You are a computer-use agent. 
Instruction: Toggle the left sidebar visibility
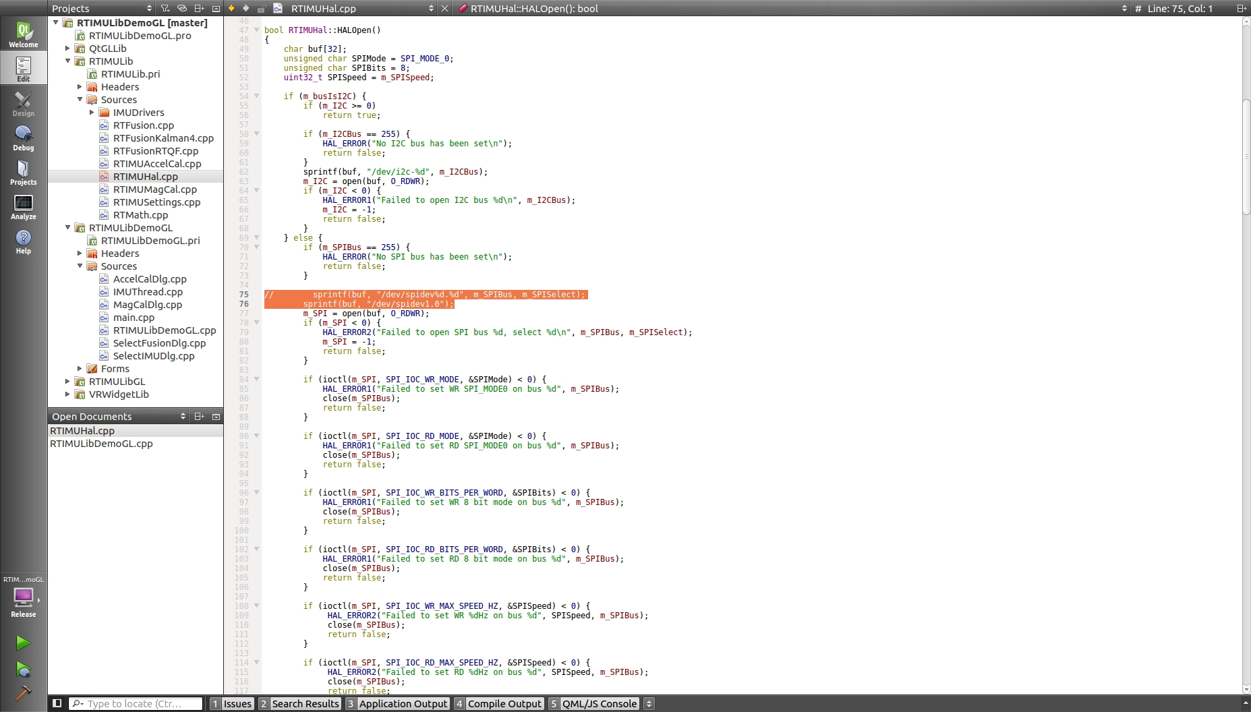click(57, 703)
